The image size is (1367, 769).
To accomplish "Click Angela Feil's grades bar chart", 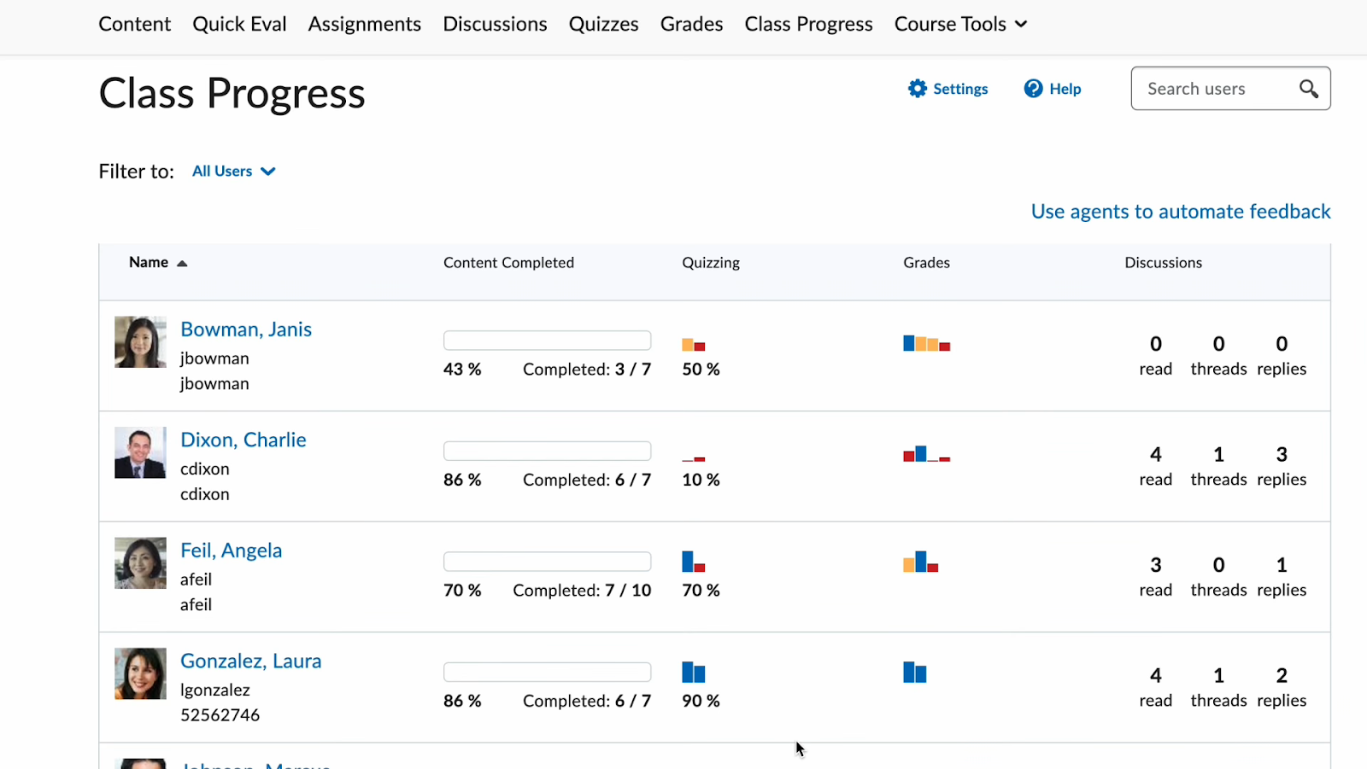I will tap(921, 562).
